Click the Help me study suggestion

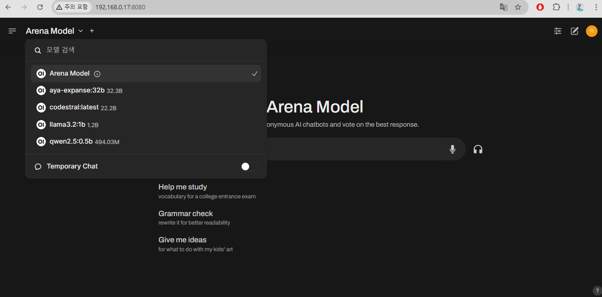207,191
